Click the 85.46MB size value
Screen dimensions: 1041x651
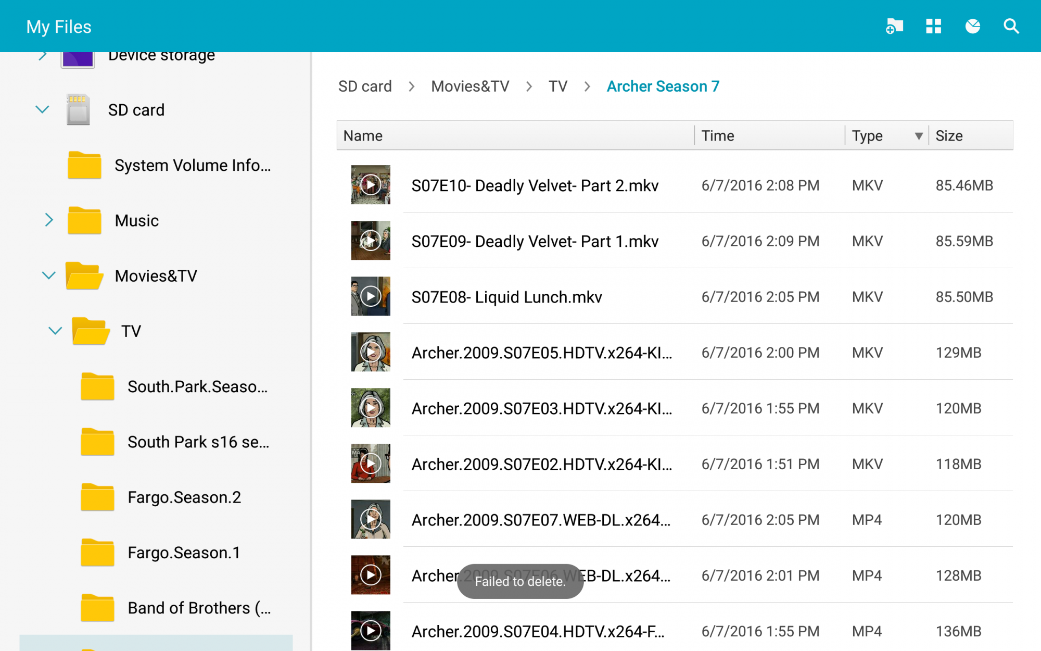(964, 185)
